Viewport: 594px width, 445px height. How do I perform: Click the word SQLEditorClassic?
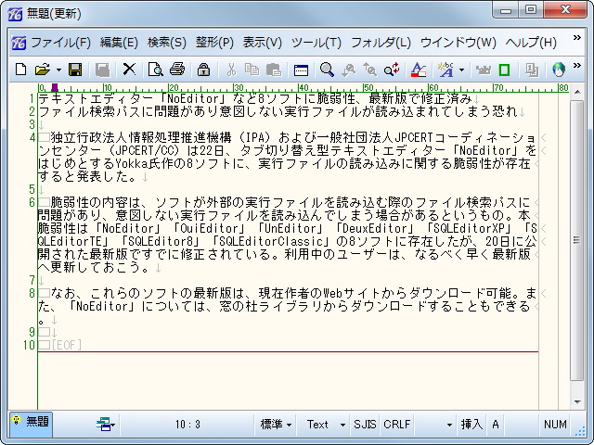pyautogui.click(x=271, y=241)
